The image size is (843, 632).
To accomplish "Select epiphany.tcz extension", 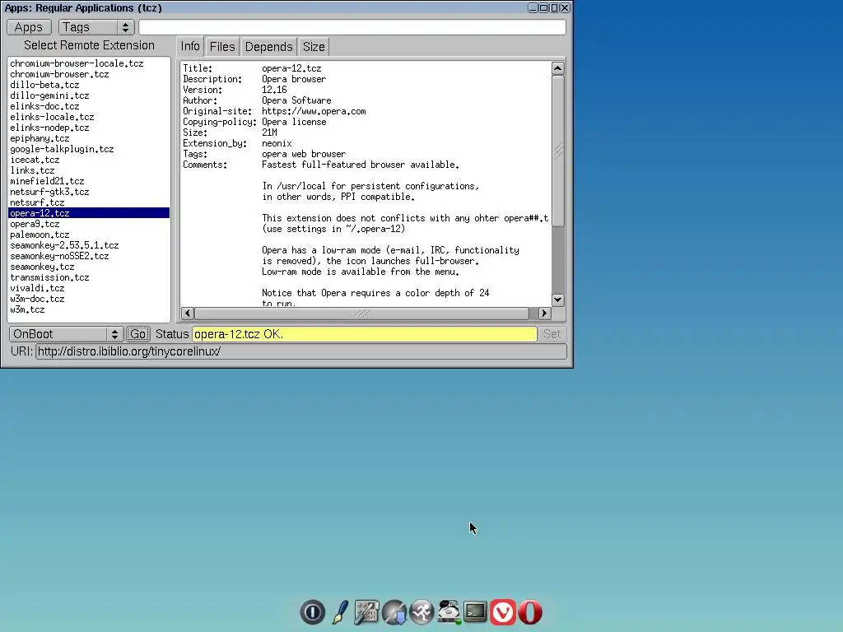I will 89,138.
